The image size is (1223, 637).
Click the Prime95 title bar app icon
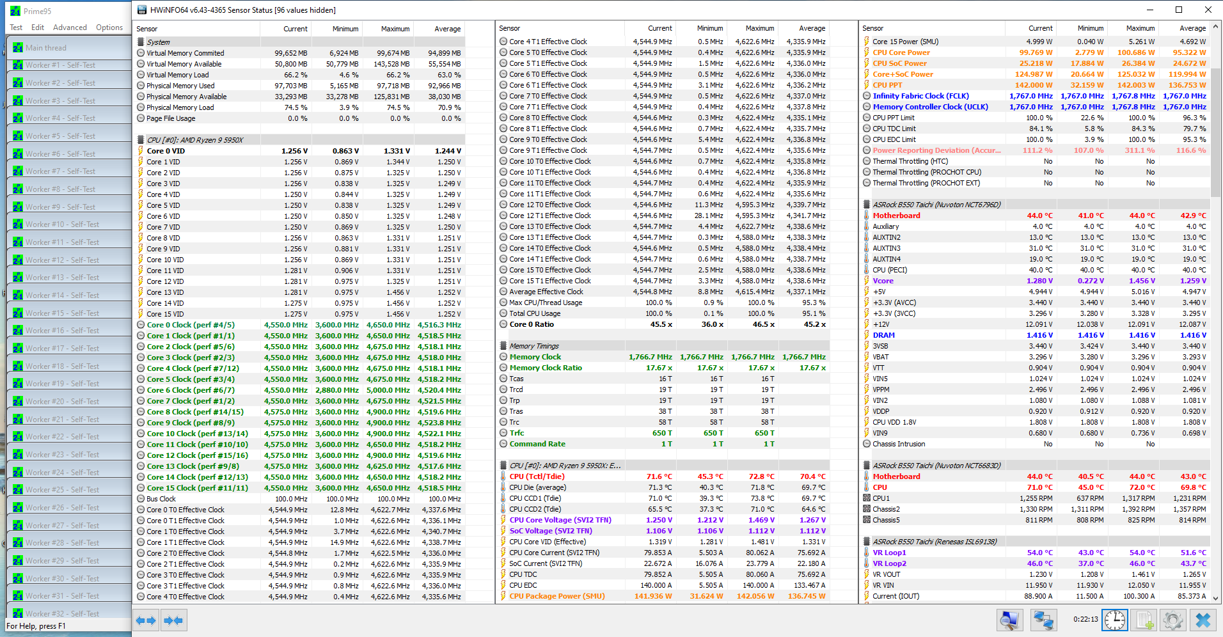click(15, 11)
